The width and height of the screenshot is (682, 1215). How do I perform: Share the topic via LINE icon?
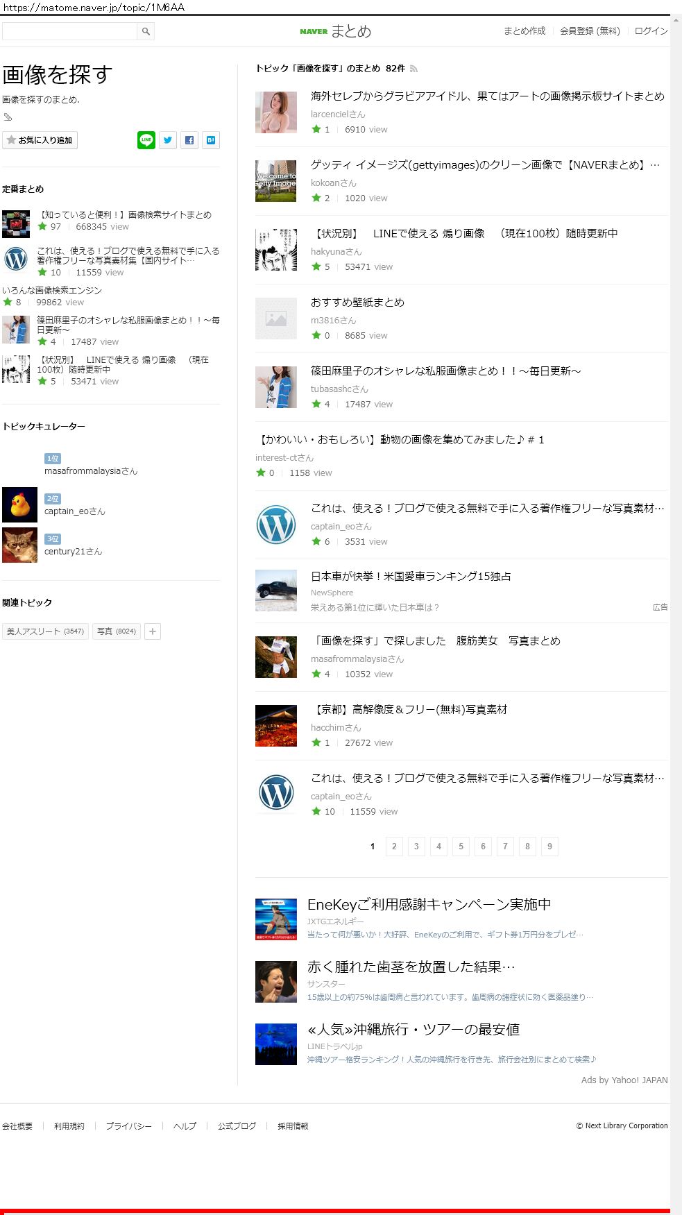[x=146, y=140]
